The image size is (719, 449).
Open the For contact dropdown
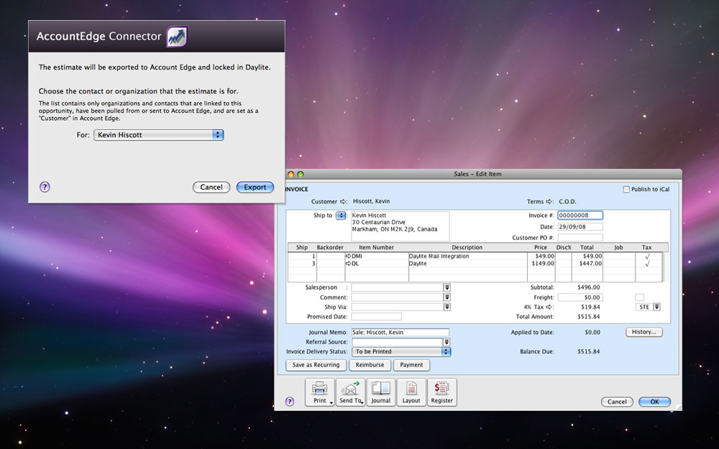159,135
